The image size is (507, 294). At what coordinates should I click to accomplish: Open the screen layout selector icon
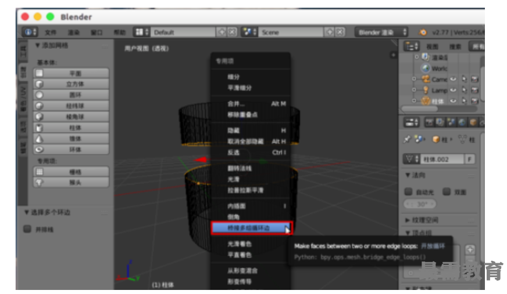point(142,32)
